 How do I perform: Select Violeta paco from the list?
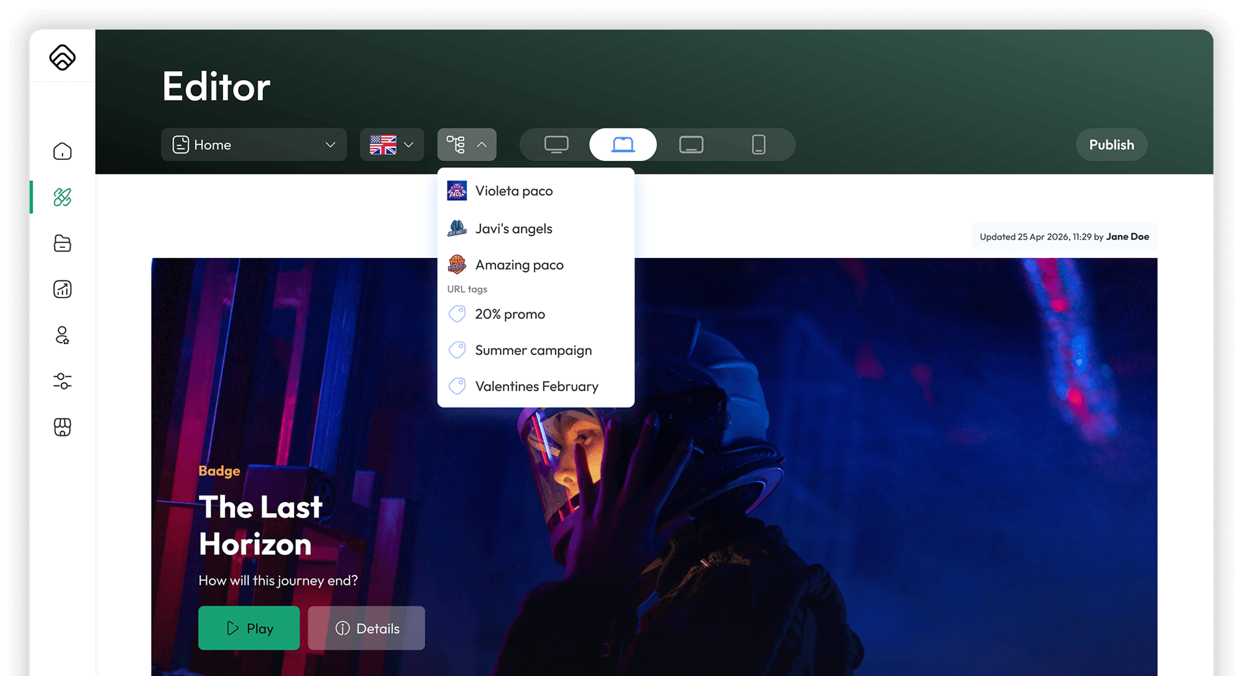(x=536, y=191)
